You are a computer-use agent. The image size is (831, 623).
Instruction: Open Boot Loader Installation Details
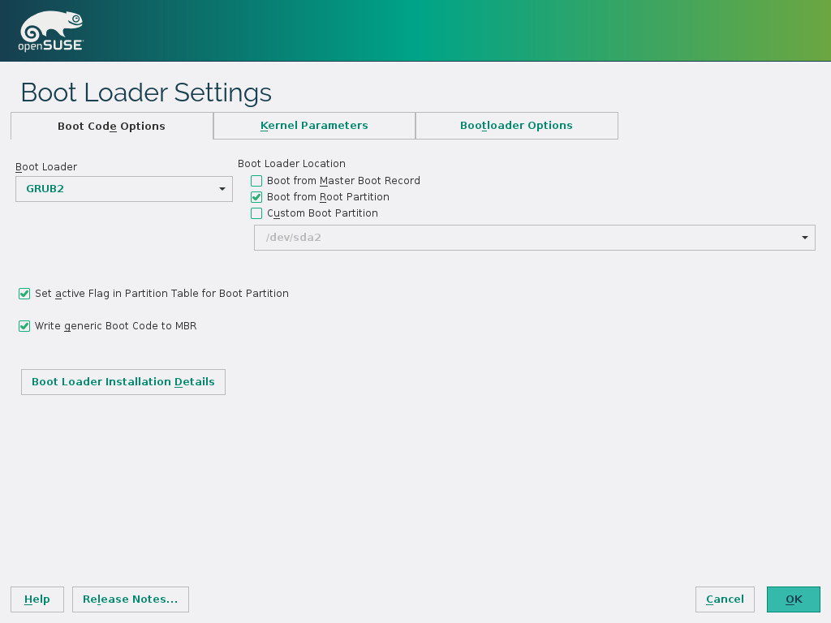pos(123,382)
